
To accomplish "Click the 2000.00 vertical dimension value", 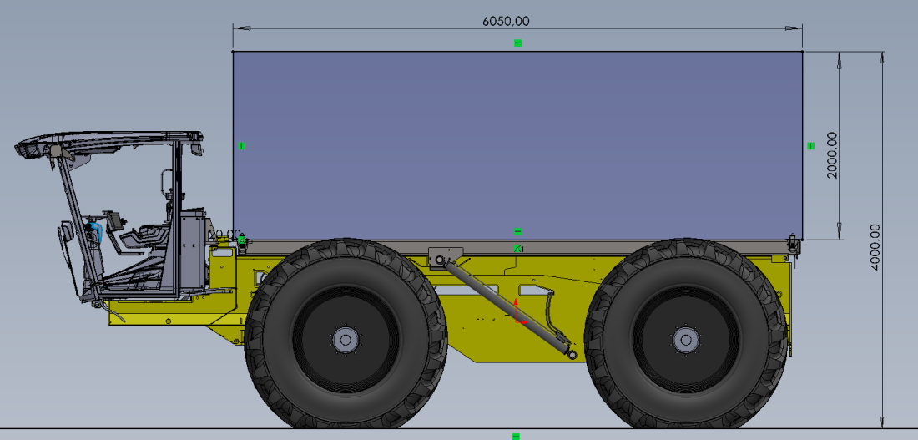I will [831, 154].
